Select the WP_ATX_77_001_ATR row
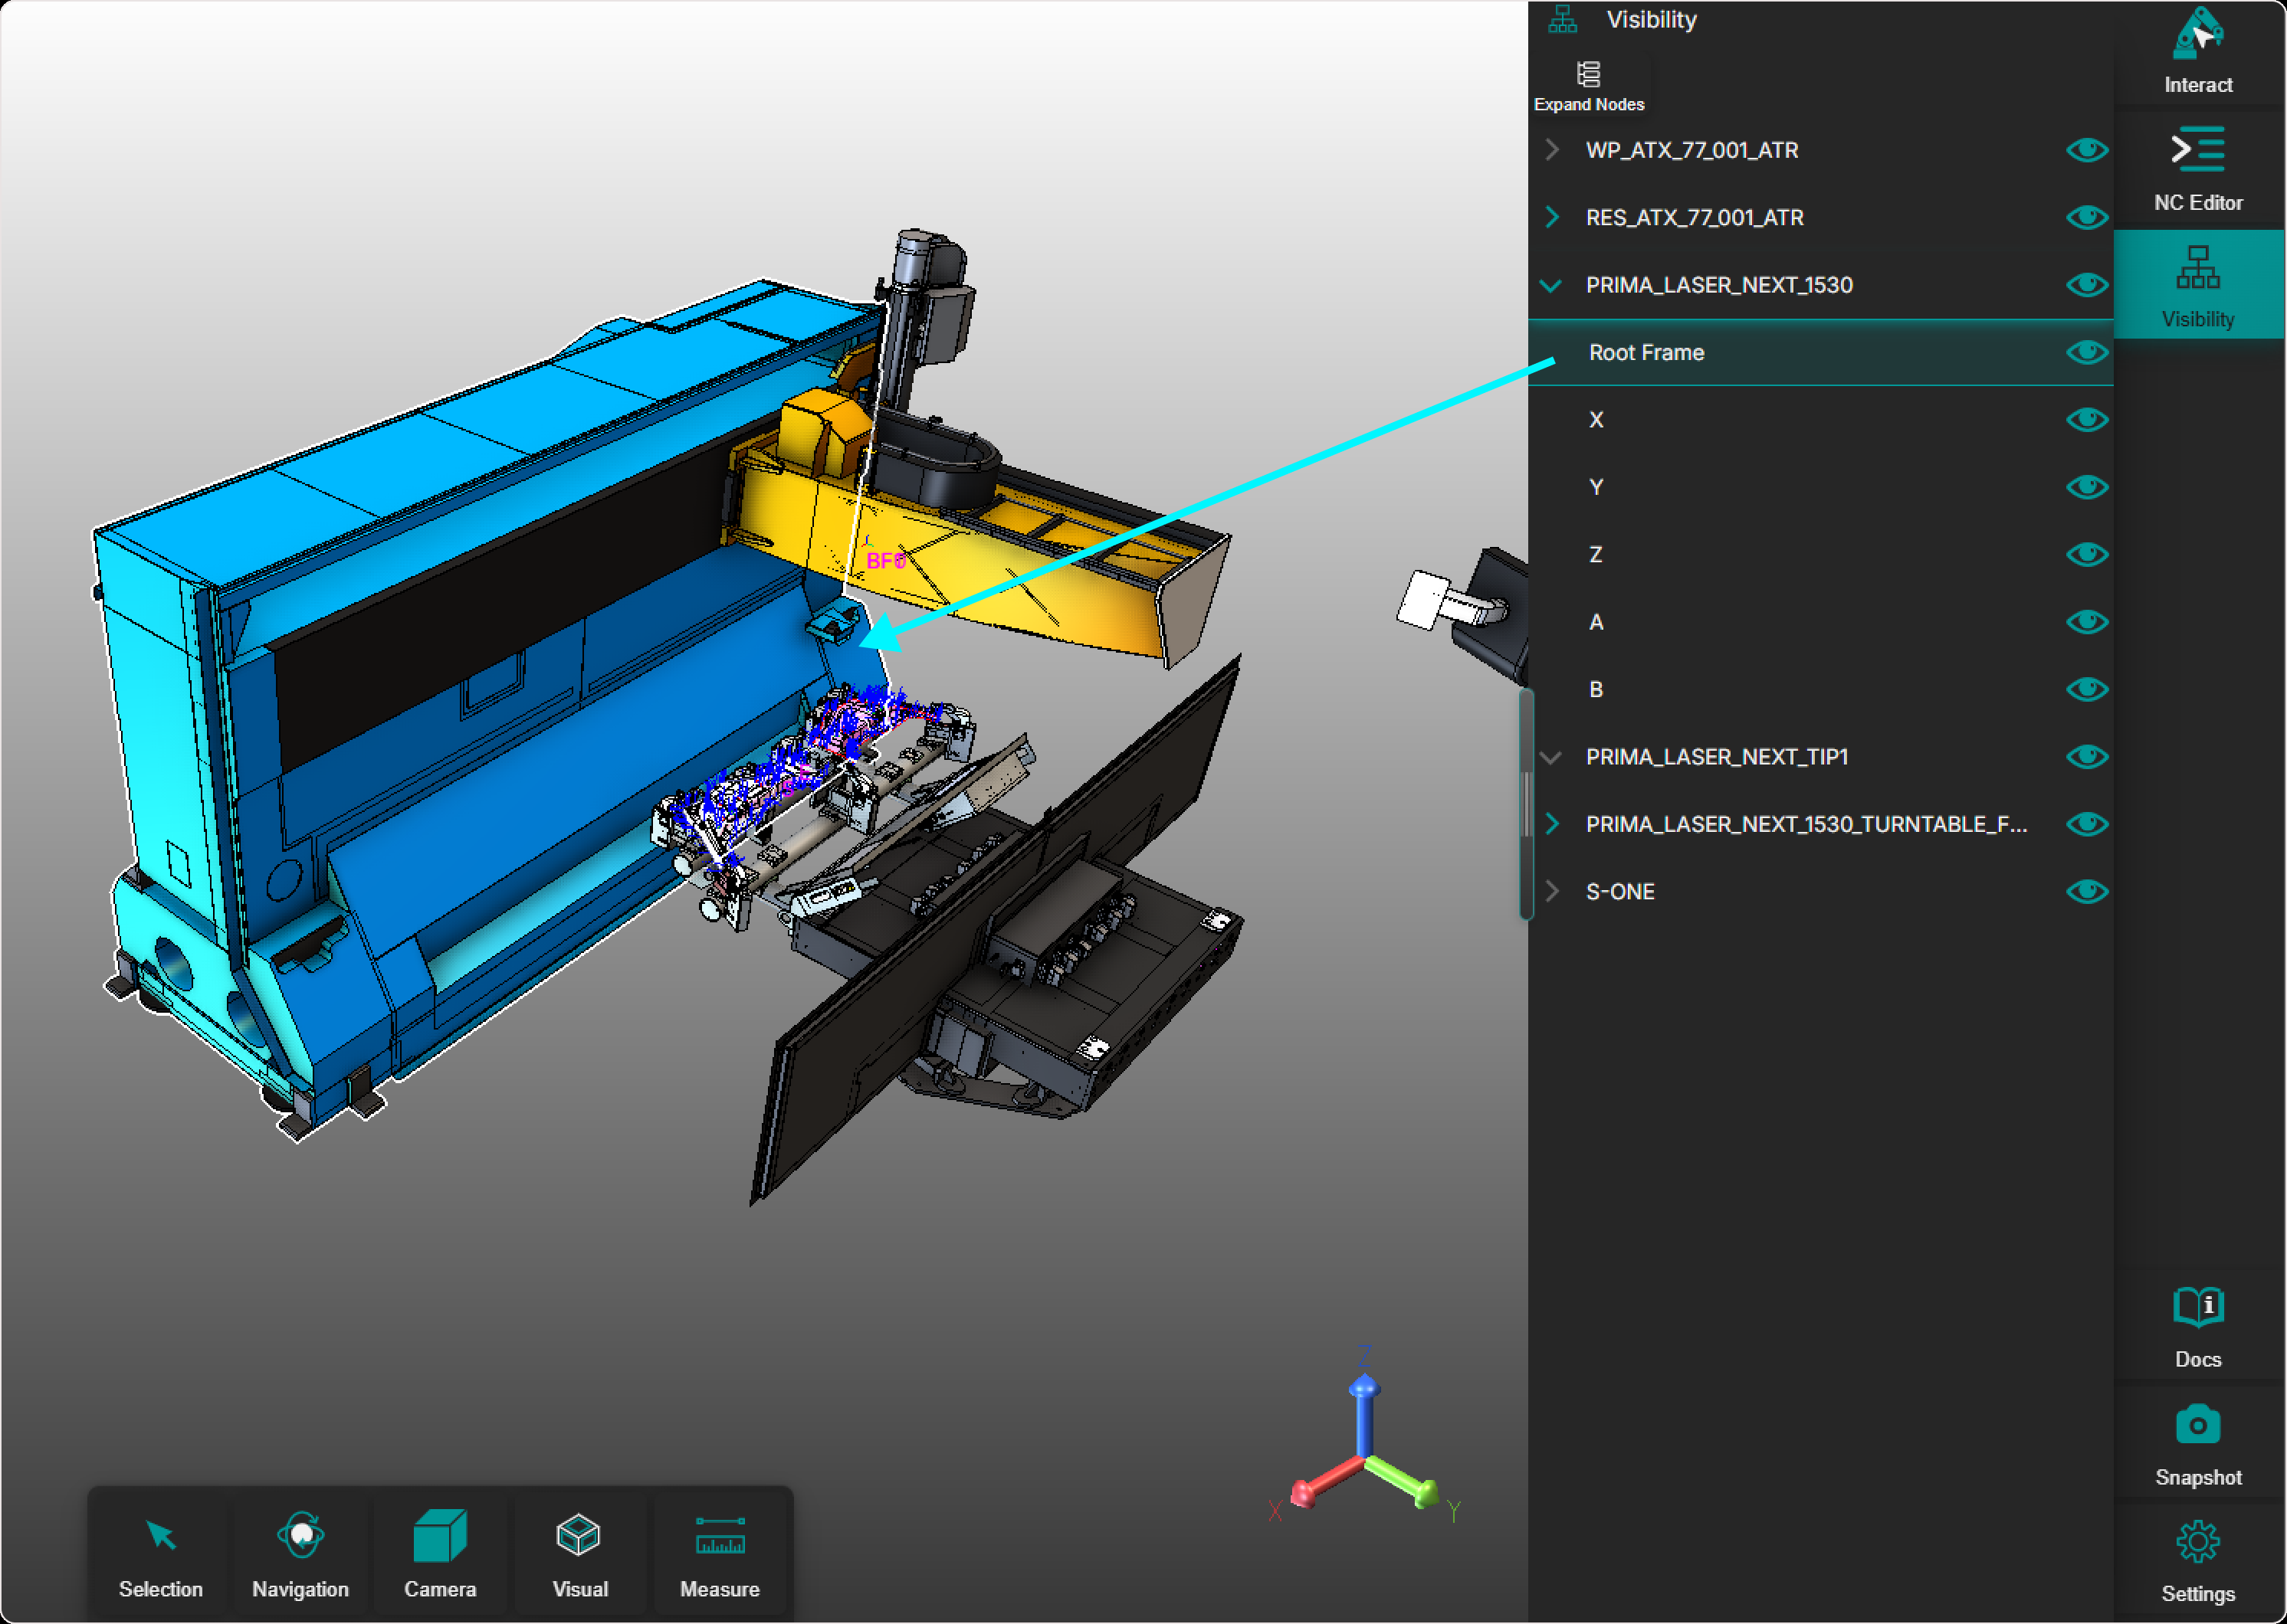The image size is (2287, 1624). click(x=1819, y=150)
